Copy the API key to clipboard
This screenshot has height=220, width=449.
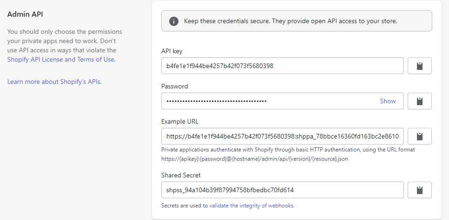420,66
